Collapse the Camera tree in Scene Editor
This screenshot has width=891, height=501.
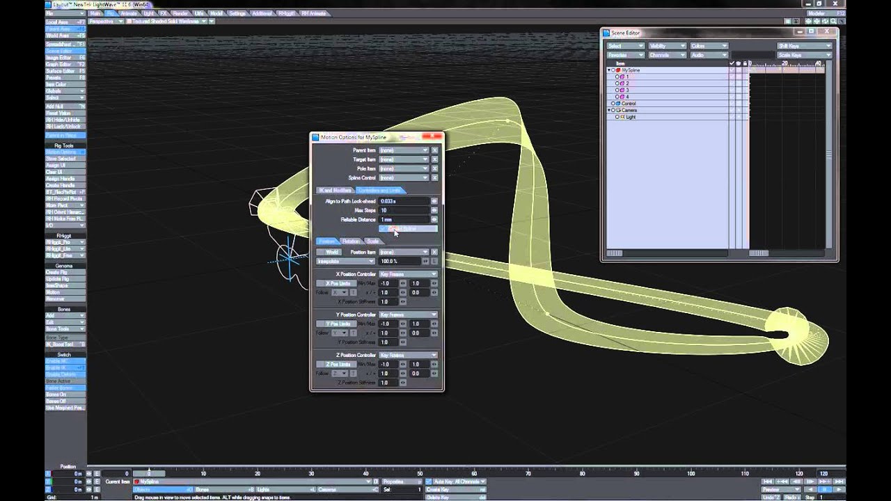[608, 110]
